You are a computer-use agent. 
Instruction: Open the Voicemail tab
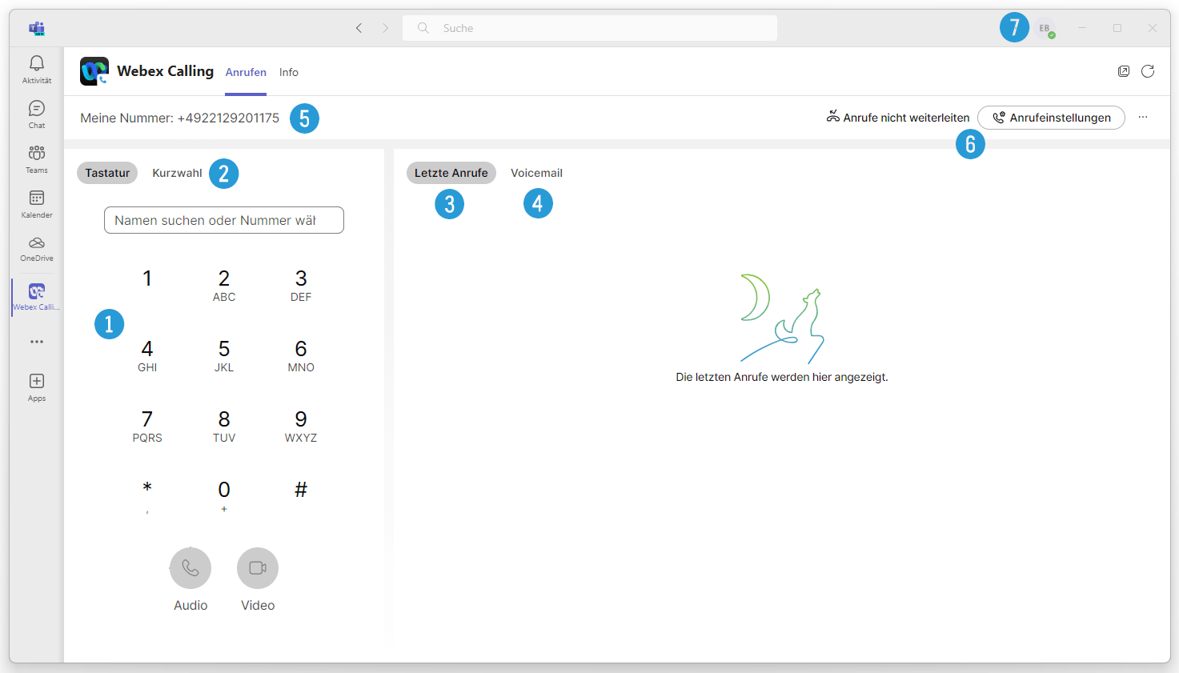(536, 173)
